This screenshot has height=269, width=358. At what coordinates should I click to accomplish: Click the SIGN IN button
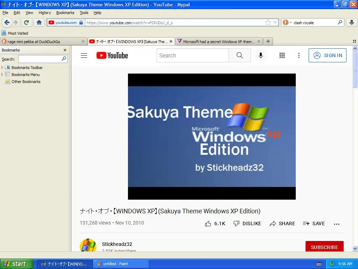coord(327,55)
